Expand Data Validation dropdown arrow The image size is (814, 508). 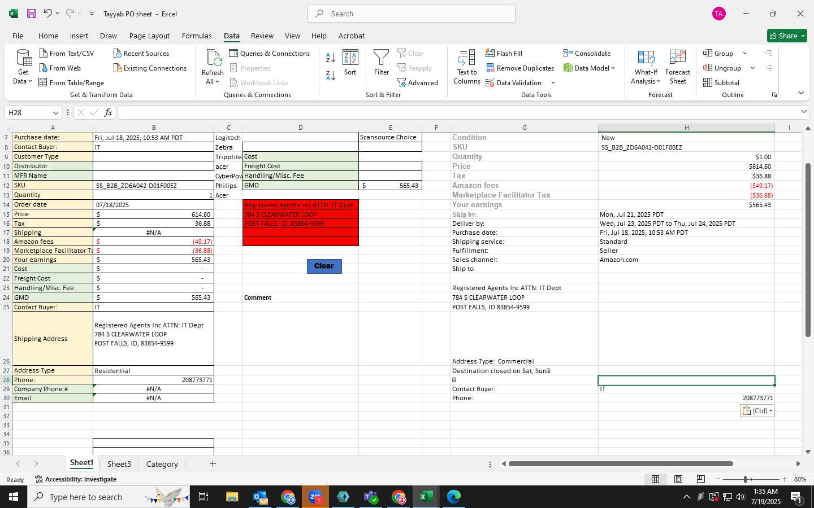pos(553,83)
